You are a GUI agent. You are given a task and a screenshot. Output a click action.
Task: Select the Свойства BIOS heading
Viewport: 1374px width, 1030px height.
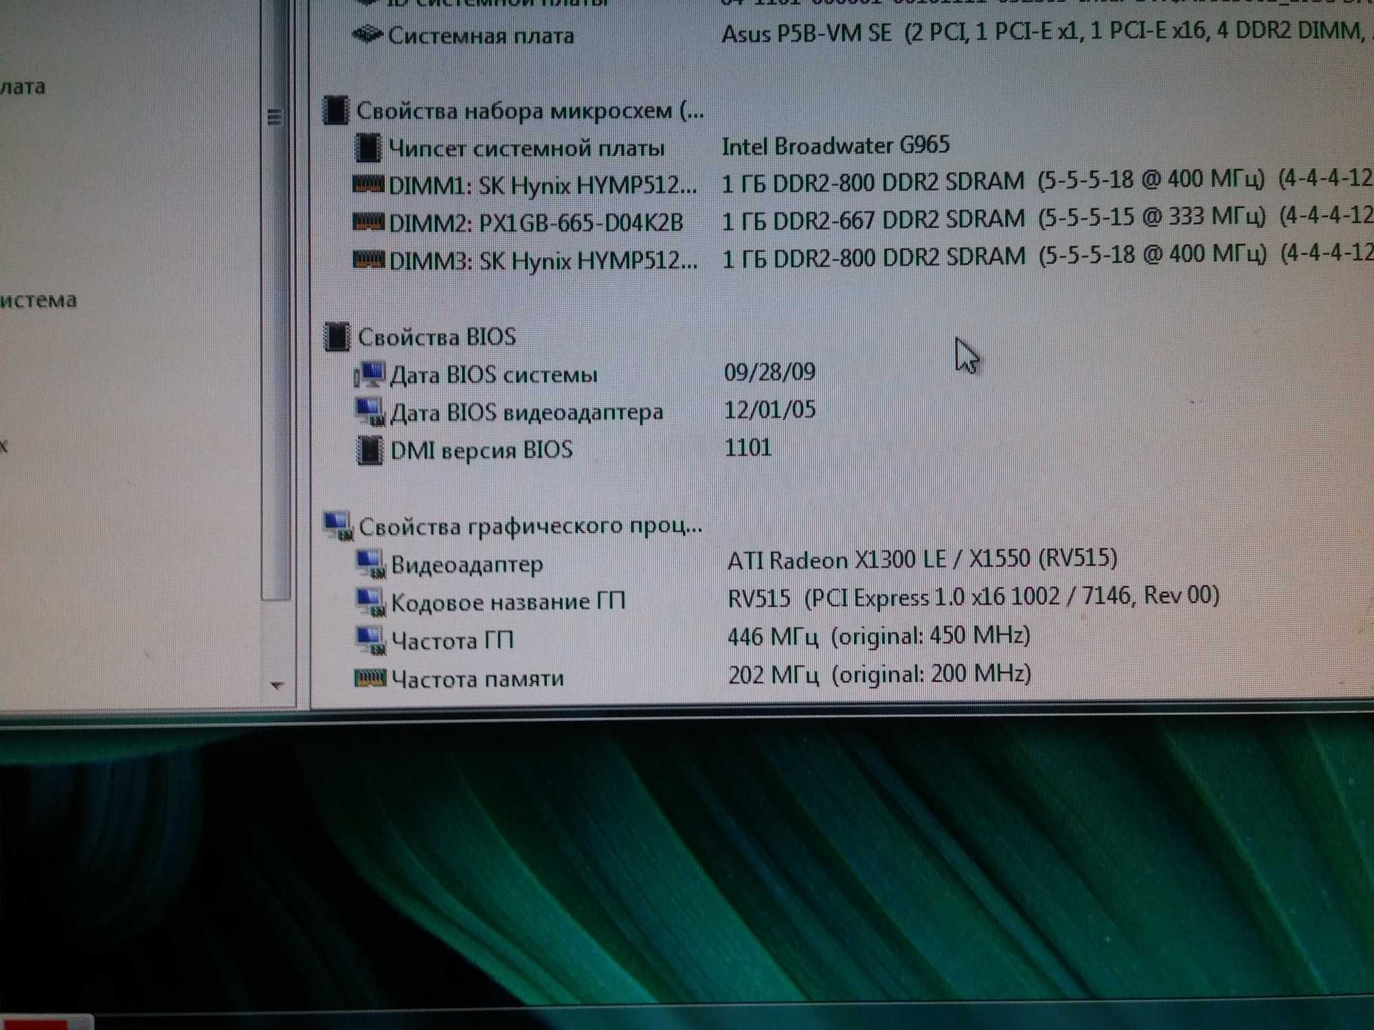437,337
